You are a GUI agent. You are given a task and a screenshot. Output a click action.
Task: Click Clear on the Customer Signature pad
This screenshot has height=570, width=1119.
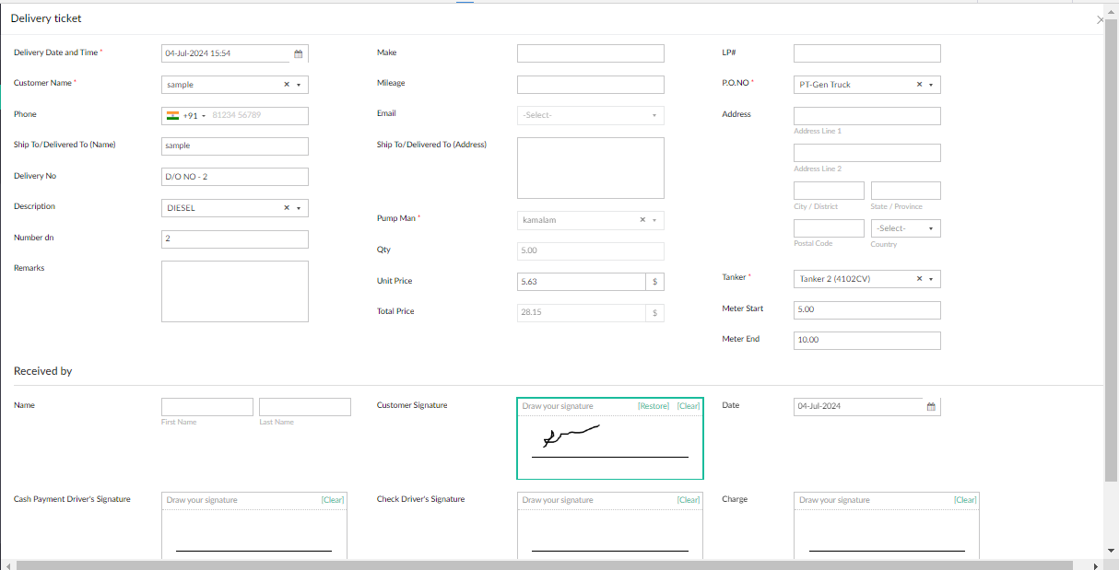point(688,405)
